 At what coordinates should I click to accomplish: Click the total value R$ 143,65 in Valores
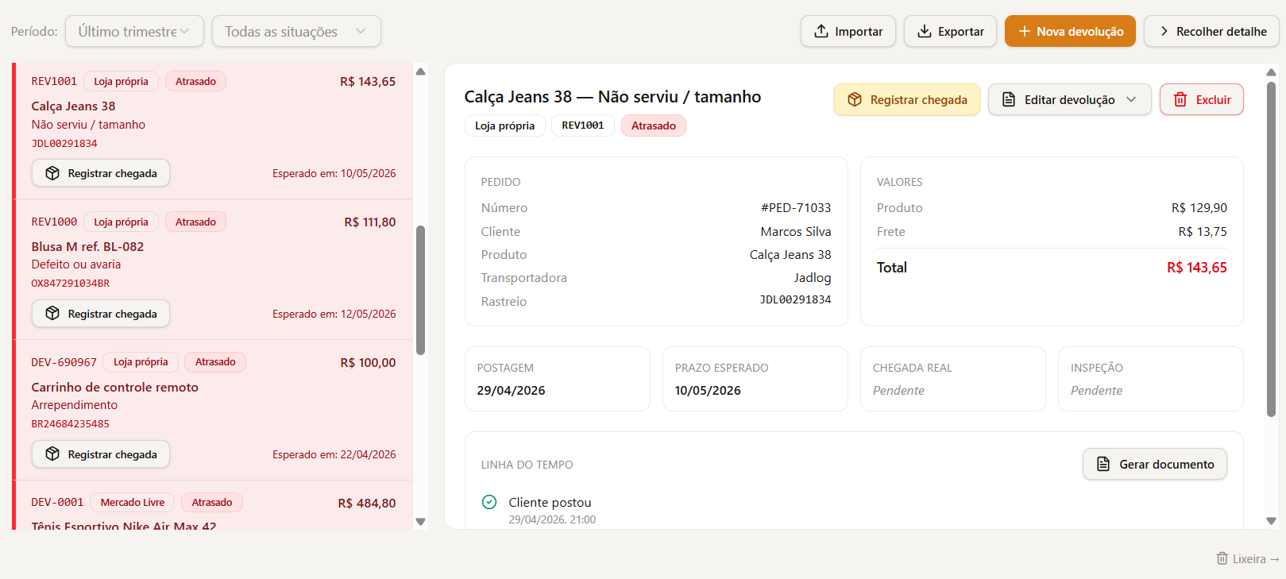1196,268
